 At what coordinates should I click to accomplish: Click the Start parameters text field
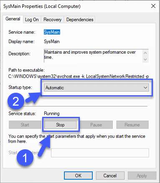coord(100,153)
